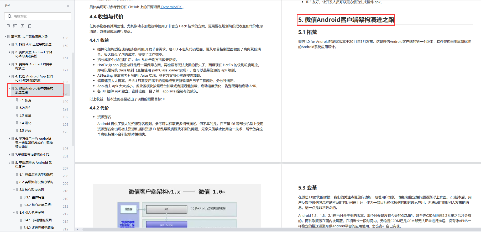Click the magnifier icon in bookmark search

(x=10, y=16)
